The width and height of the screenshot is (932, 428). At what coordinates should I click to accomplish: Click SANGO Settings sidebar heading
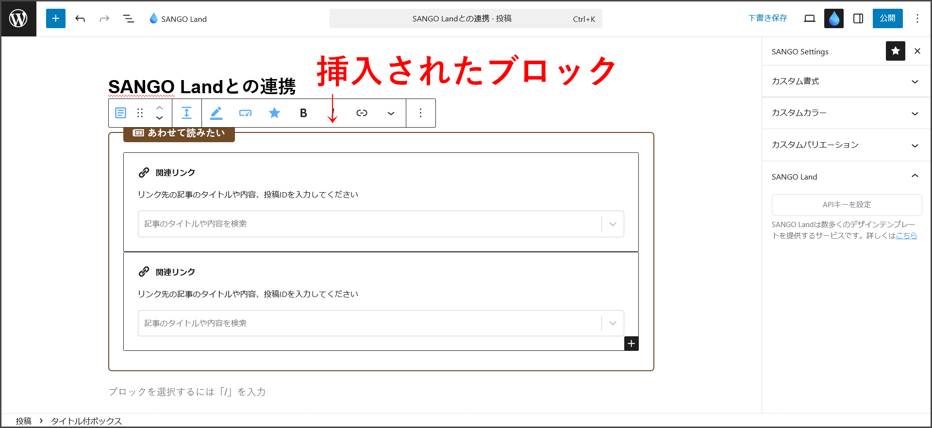800,51
